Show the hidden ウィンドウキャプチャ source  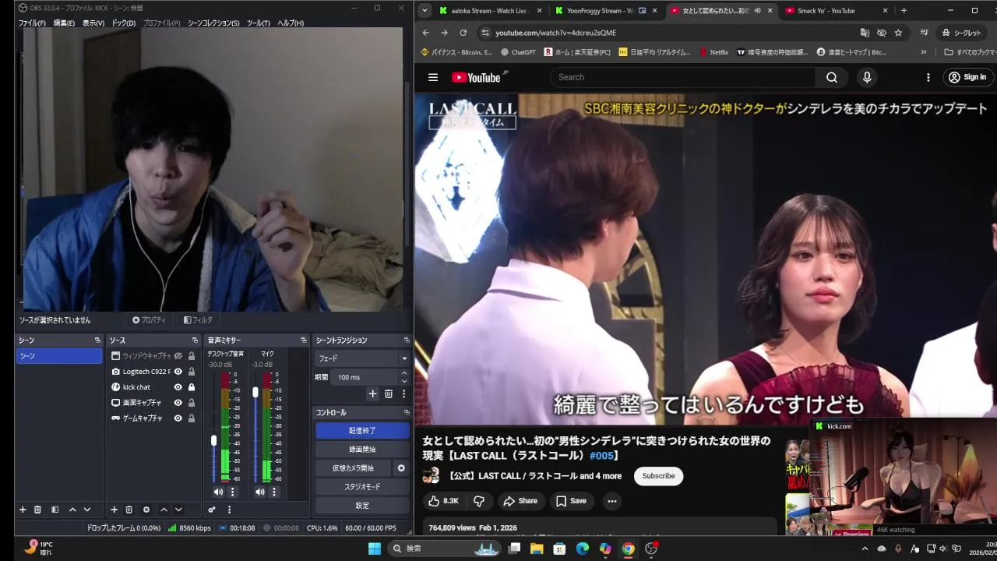178,356
